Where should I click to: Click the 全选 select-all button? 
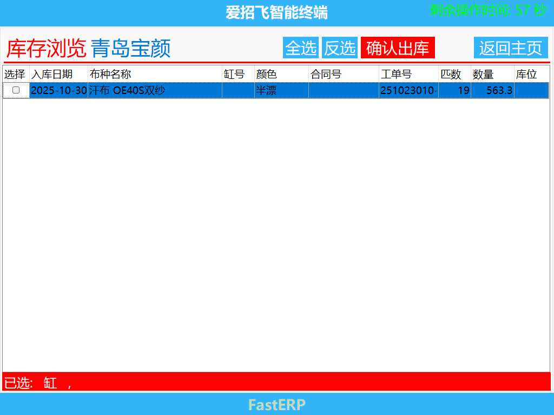[301, 48]
